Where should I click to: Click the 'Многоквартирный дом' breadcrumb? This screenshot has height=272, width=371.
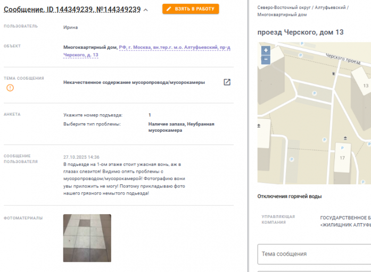[x=282, y=15]
